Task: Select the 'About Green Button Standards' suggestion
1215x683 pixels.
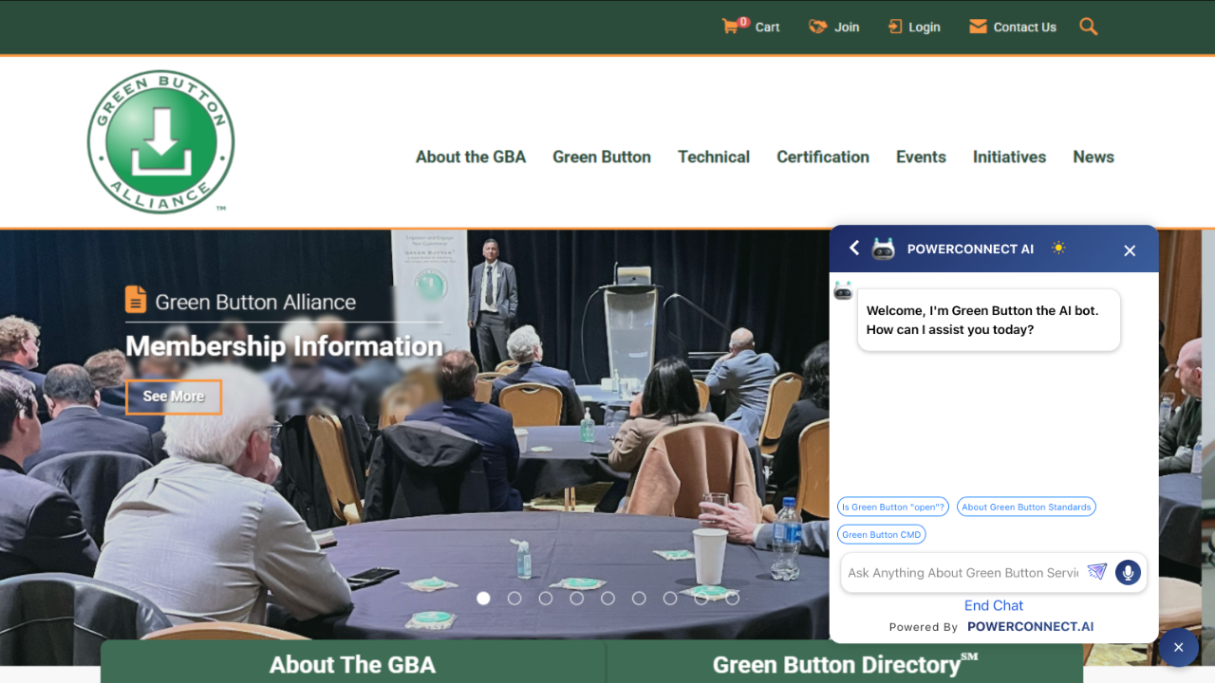Action: coord(1026,508)
